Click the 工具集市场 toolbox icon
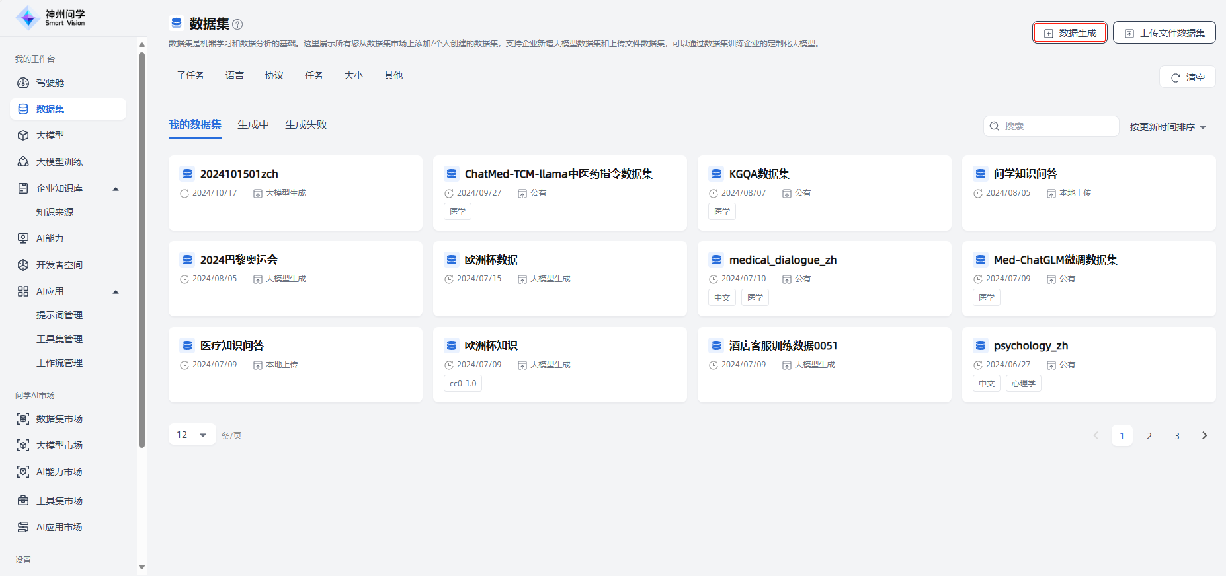The image size is (1226, 576). [x=23, y=501]
